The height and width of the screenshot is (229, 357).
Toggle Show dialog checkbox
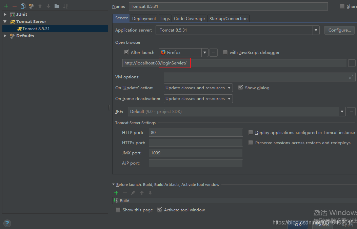(x=241, y=88)
